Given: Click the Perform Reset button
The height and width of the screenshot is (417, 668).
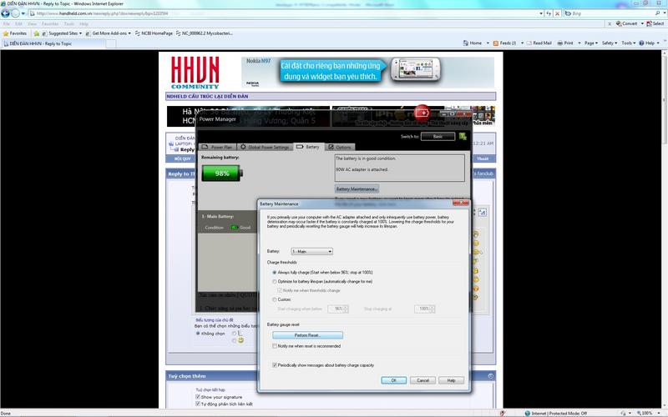Looking at the screenshot, I should click(306, 334).
